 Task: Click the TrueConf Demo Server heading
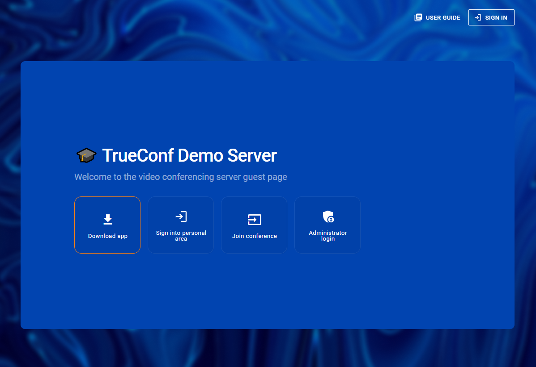click(x=189, y=156)
